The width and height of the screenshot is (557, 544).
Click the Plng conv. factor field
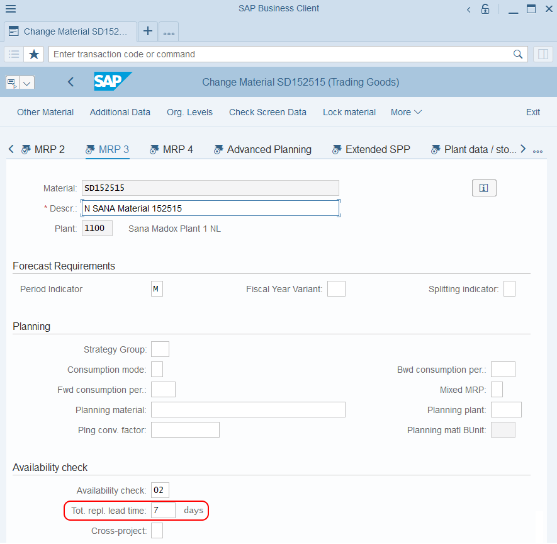[185, 430]
